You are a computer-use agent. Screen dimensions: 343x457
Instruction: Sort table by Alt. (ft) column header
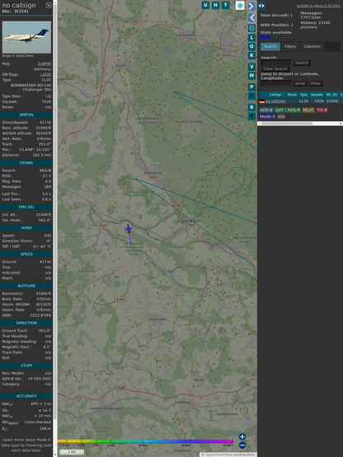tap(331, 95)
